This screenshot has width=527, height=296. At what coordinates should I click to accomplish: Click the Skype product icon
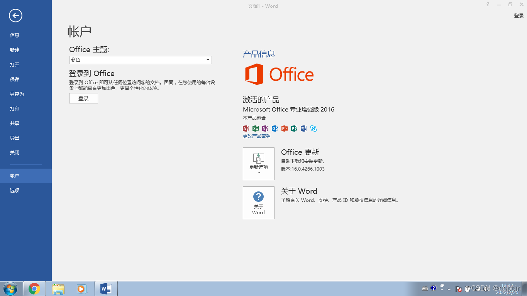(313, 129)
